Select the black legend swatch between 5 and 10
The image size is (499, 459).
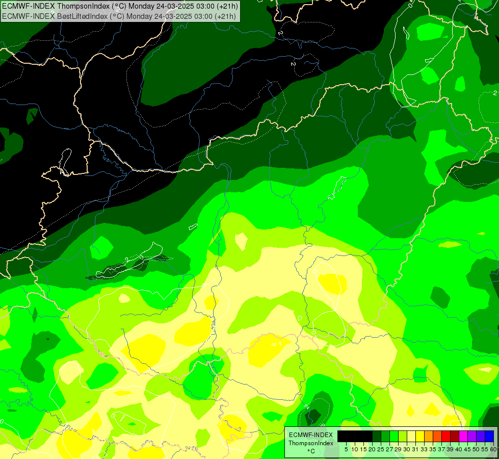[x=351, y=436]
